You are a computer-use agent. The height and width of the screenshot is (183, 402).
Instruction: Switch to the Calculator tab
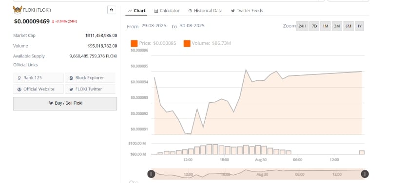pos(167,11)
